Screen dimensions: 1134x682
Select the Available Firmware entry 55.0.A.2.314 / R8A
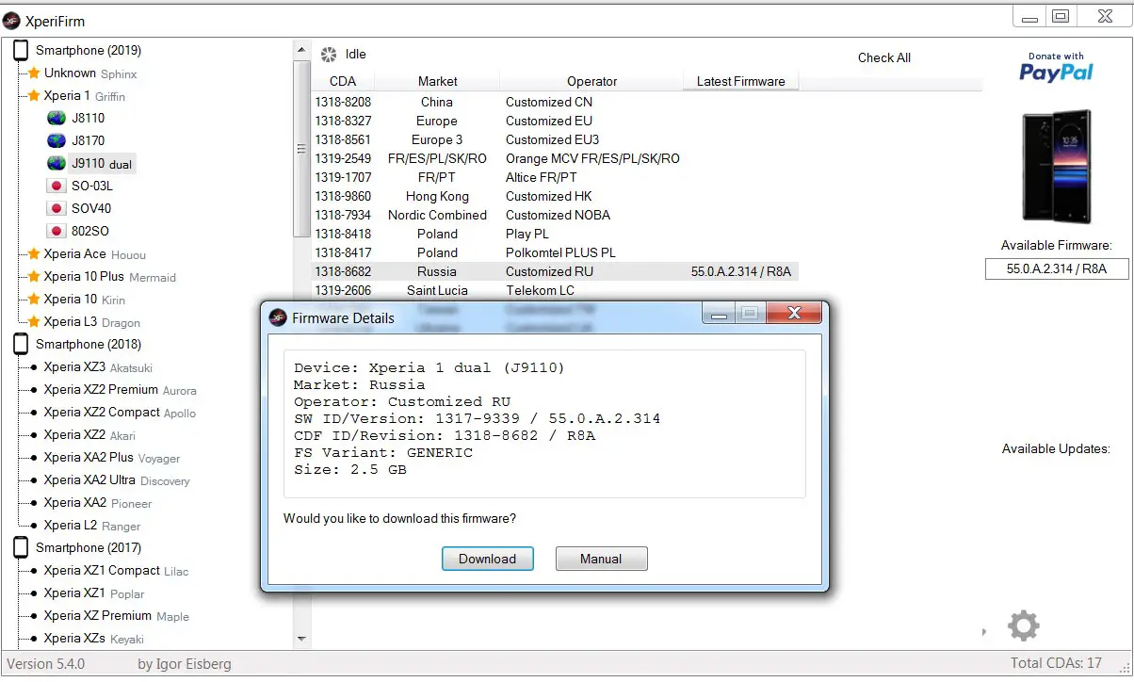pyautogui.click(x=1057, y=269)
